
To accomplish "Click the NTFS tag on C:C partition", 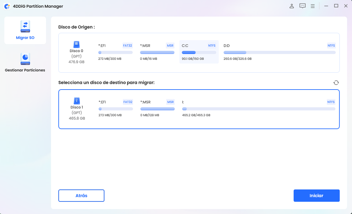I will (x=212, y=45).
